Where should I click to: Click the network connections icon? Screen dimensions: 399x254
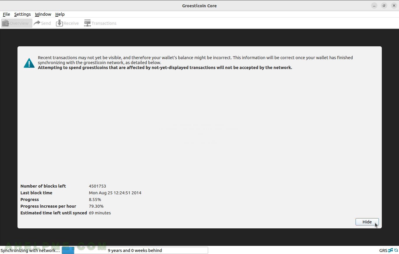click(391, 250)
